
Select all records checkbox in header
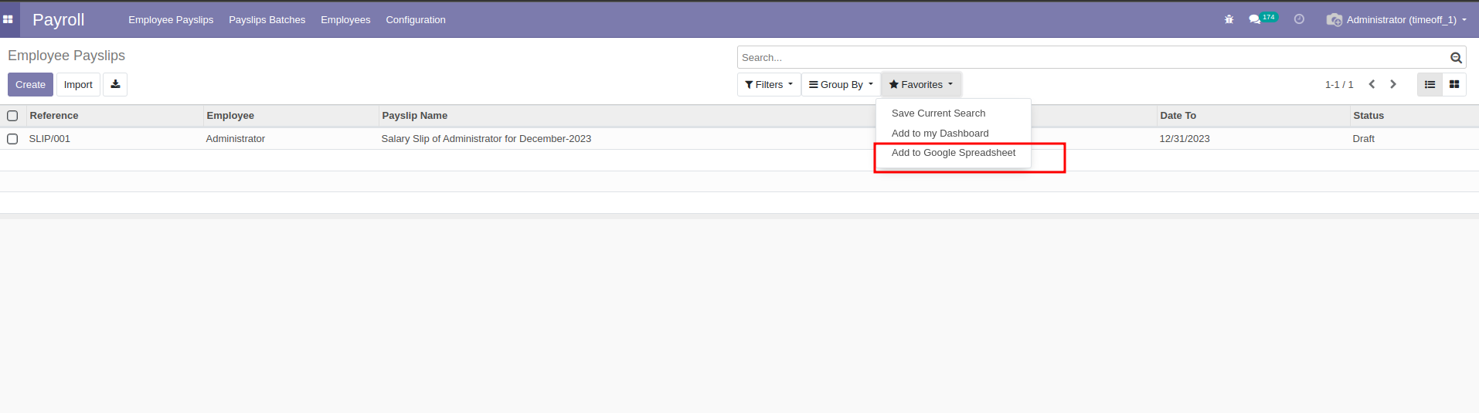[x=12, y=116]
